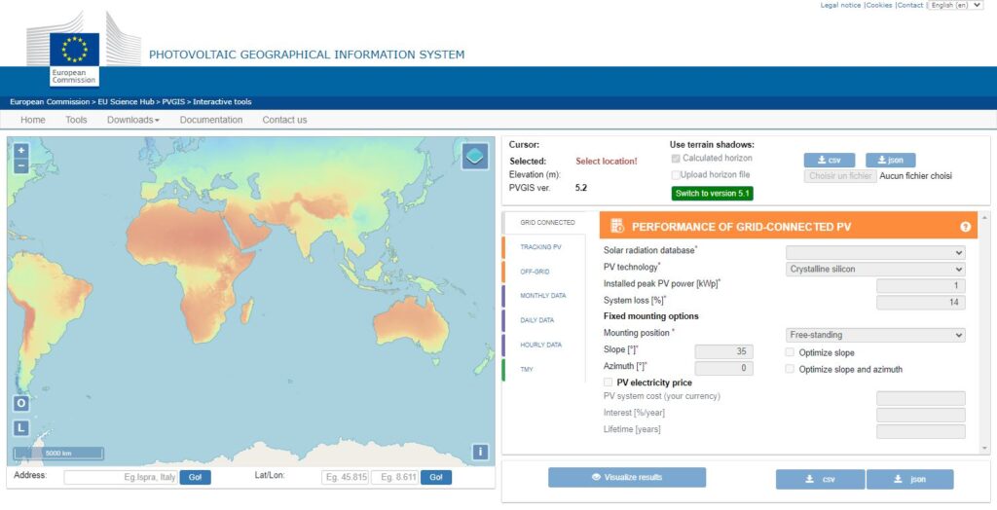Click the L legend button on the map
The image size is (997, 510).
(x=21, y=428)
